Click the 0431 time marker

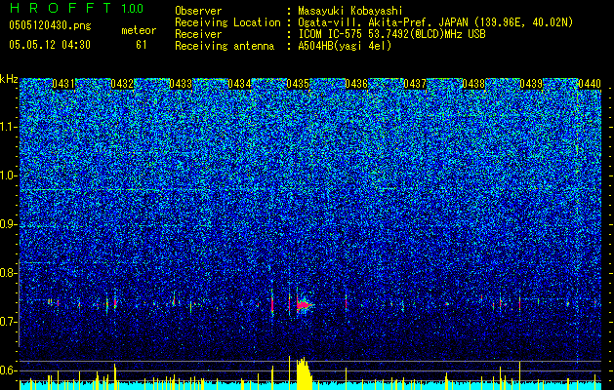tap(63, 84)
